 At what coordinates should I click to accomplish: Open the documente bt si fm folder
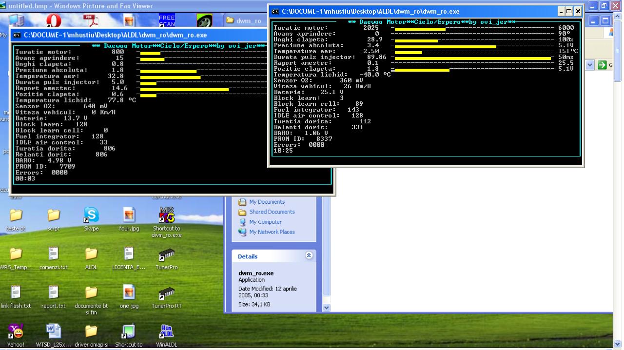click(91, 293)
